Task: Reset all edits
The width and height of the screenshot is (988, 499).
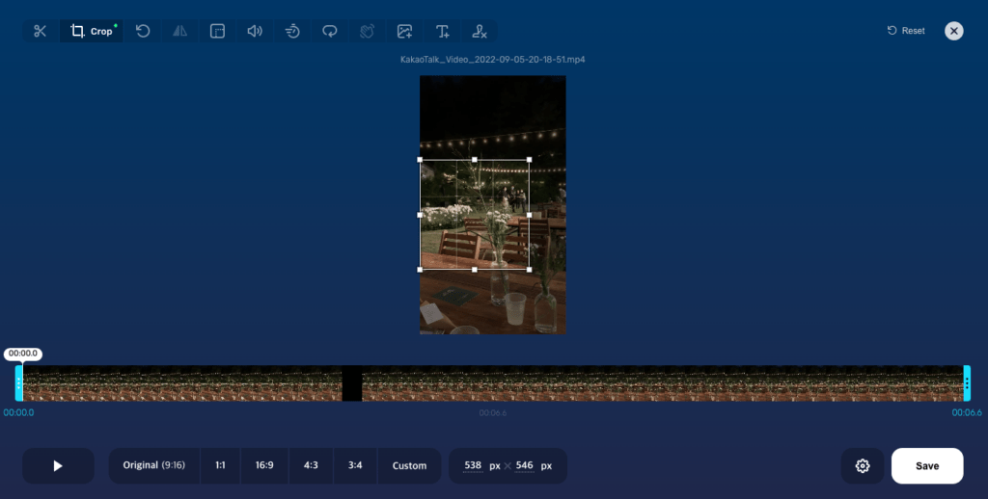Action: pyautogui.click(x=906, y=30)
